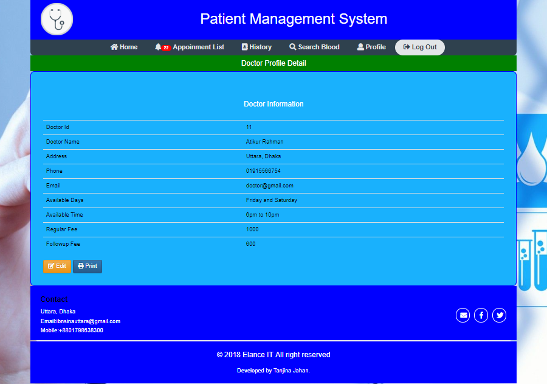
Task: Click the email doctor@gmail.com
Action: [270, 186]
